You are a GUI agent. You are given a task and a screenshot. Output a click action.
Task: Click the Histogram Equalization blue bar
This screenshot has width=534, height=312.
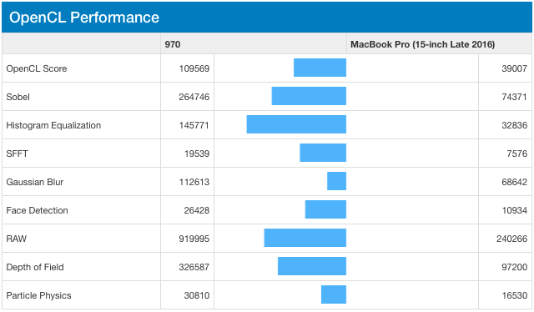296,124
